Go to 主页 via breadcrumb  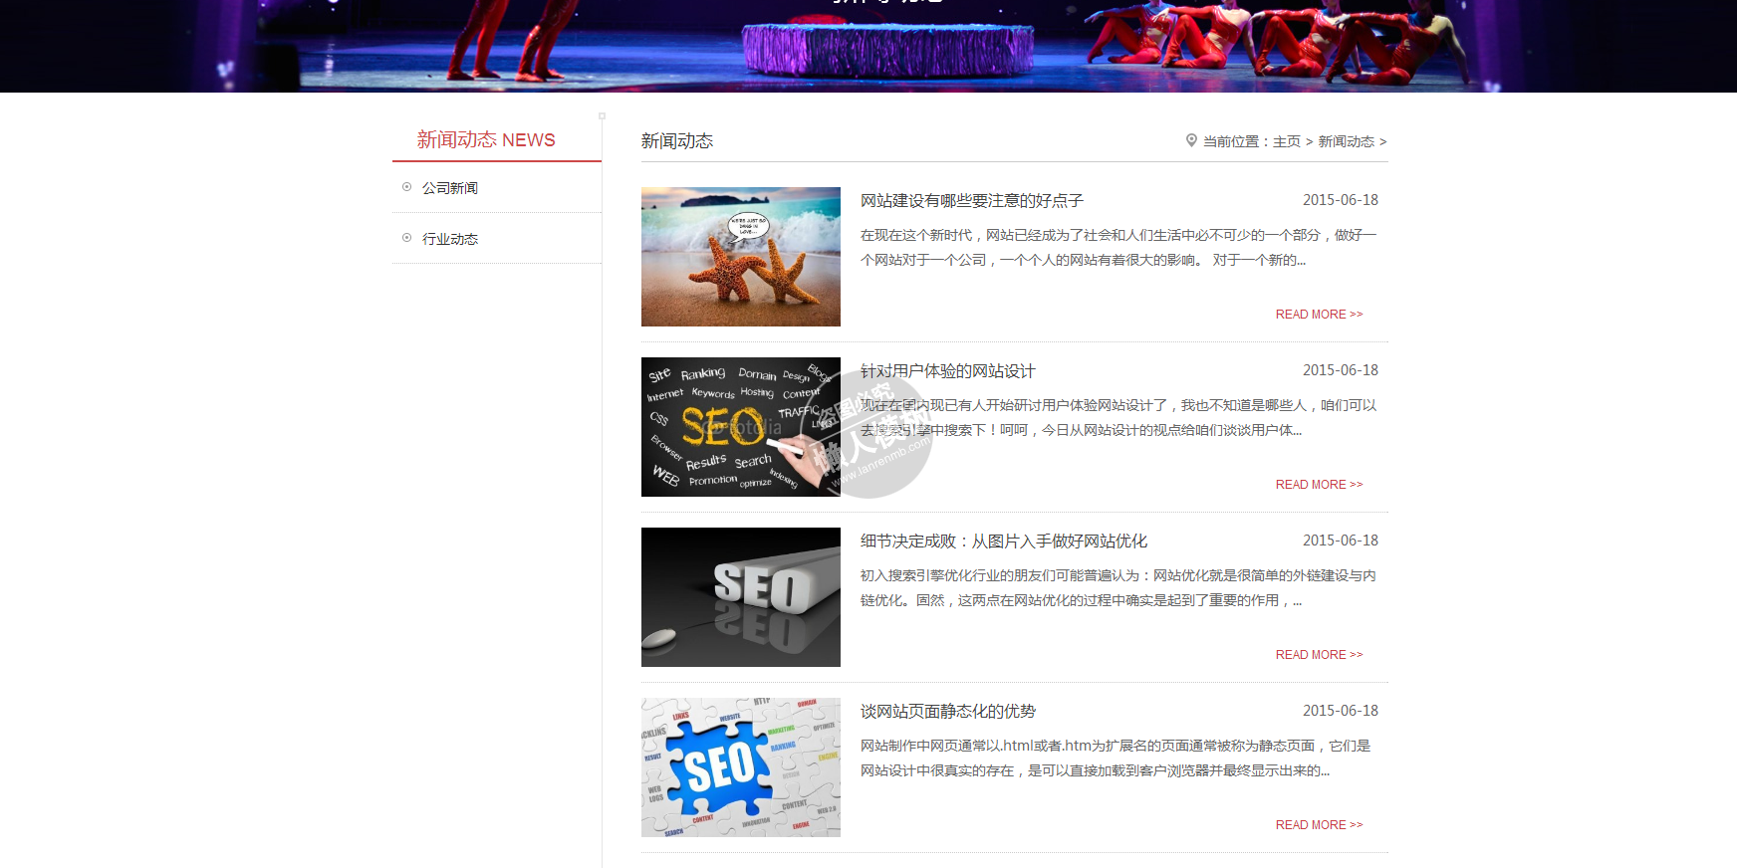point(1286,141)
